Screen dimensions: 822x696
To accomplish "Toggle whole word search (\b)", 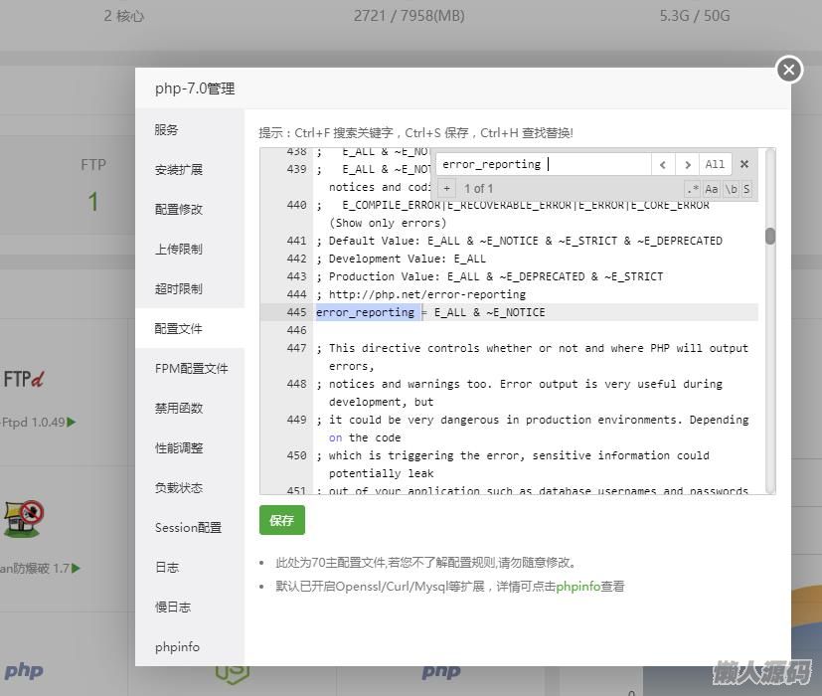I will click(731, 189).
